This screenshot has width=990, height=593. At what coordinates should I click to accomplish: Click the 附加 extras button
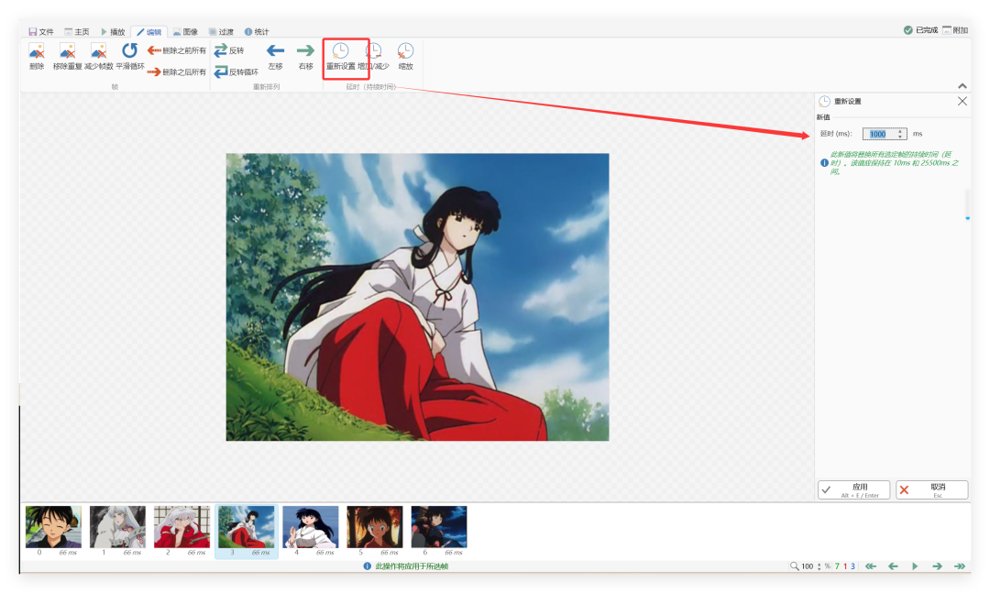(x=955, y=29)
